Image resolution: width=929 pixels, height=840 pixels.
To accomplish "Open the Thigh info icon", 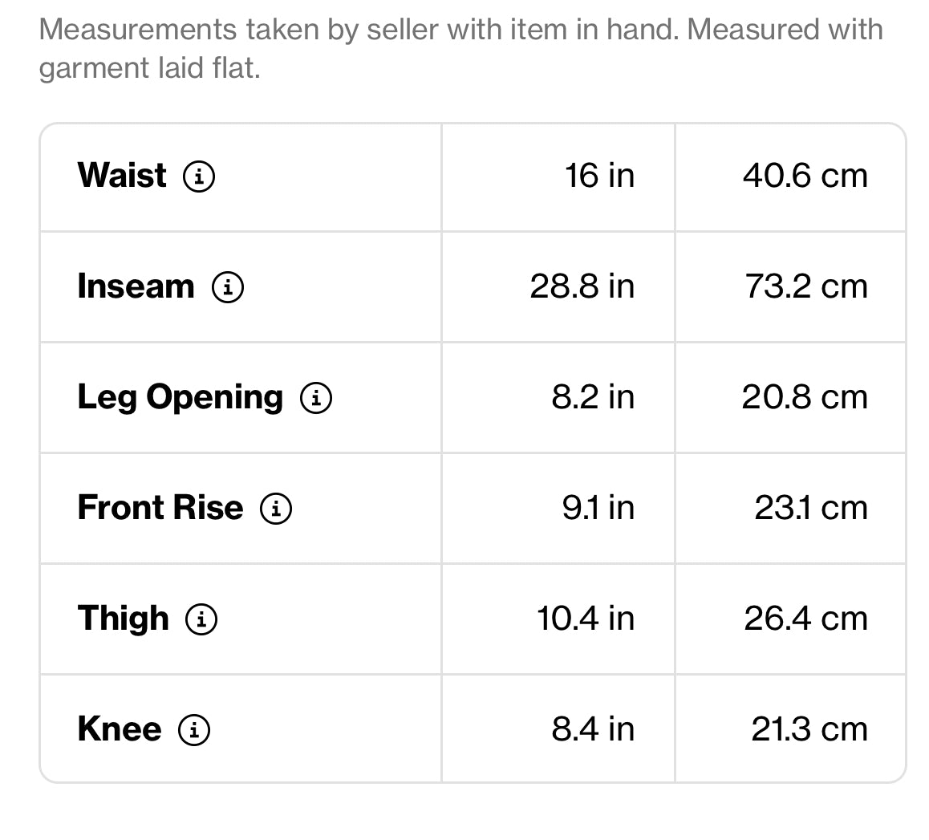I will pos(201,619).
